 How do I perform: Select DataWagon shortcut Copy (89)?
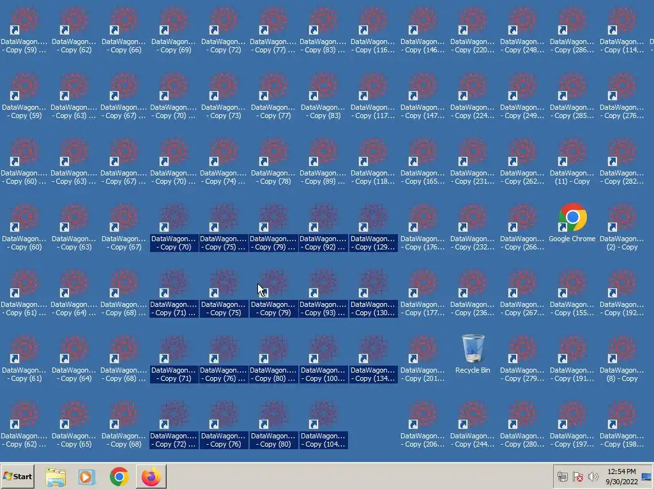coord(323,161)
